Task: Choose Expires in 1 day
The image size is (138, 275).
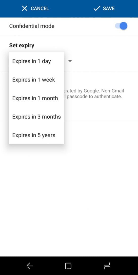Action: tap(36, 61)
